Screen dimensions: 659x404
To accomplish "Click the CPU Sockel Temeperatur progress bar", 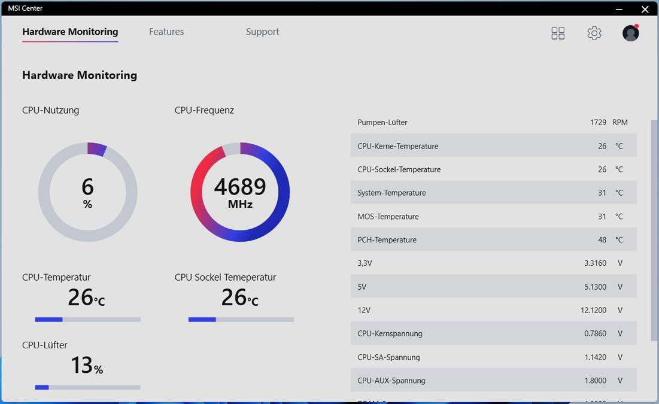I will pyautogui.click(x=241, y=320).
